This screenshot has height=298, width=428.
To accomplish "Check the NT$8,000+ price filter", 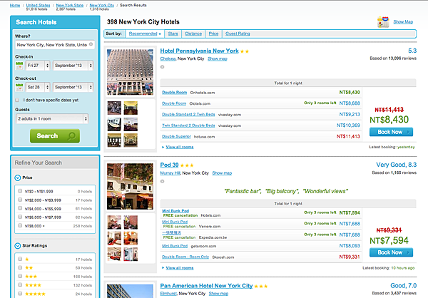I will pyautogui.click(x=20, y=225).
